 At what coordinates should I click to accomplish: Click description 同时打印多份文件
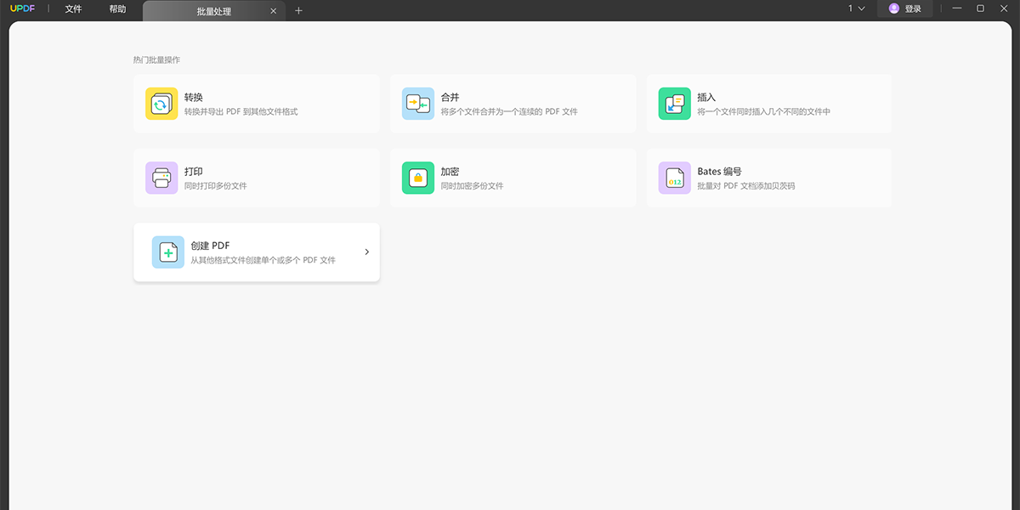coord(216,186)
